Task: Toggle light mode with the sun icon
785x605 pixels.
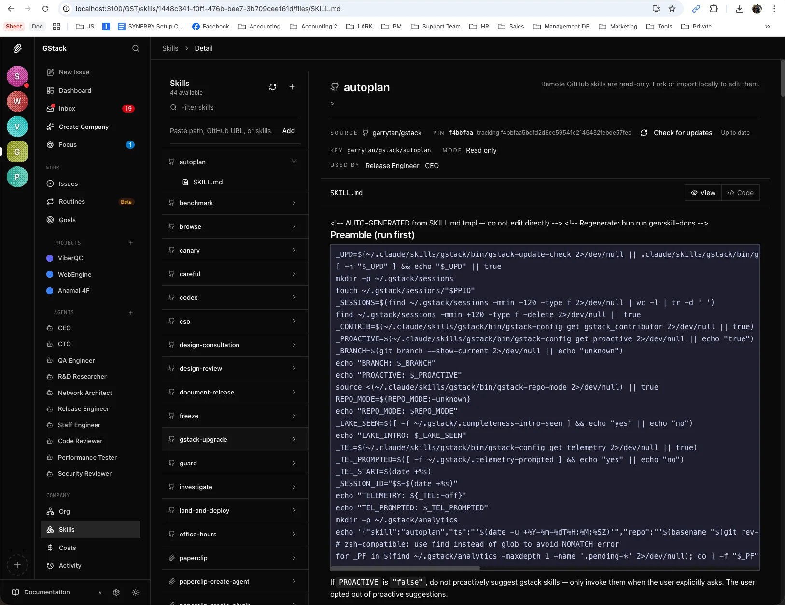Action: coord(135,592)
